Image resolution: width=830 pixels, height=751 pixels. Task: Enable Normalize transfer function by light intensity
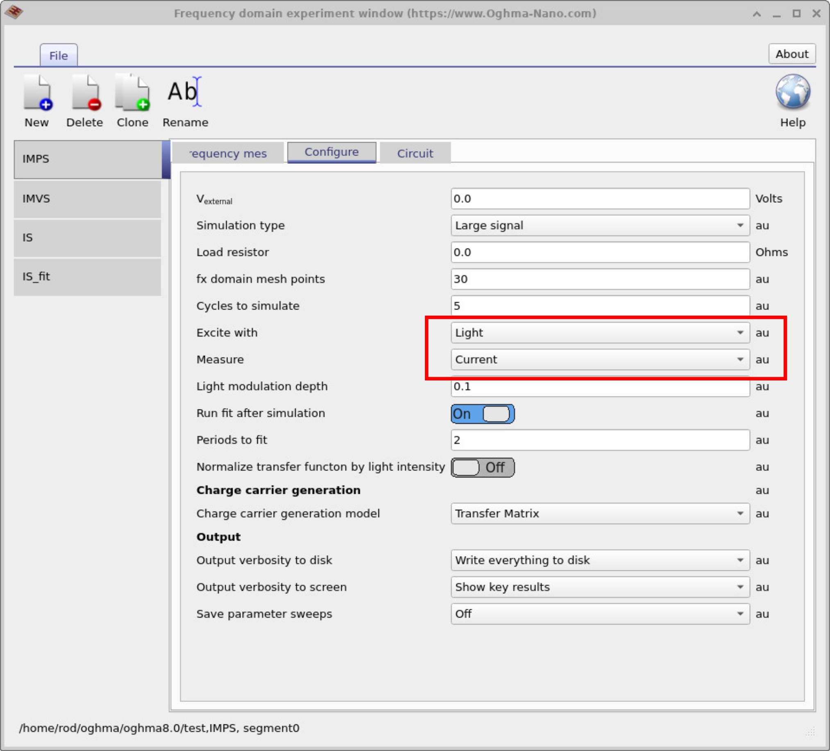pyautogui.click(x=483, y=468)
